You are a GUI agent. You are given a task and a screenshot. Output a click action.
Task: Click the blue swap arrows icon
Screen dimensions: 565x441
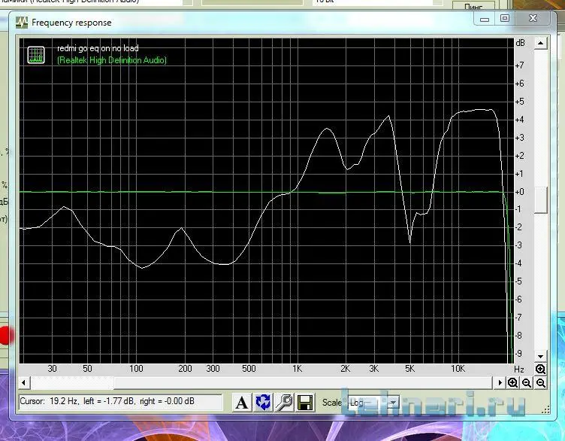(263, 403)
